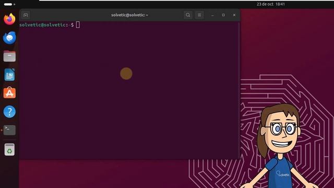This screenshot has height=188, width=334.
Task: Open the terminal hamburger menu
Action: click(x=199, y=15)
